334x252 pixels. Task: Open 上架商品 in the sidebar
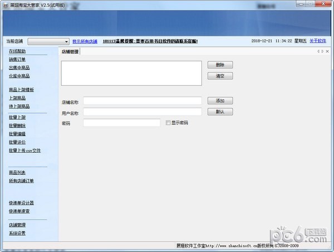[17, 98]
